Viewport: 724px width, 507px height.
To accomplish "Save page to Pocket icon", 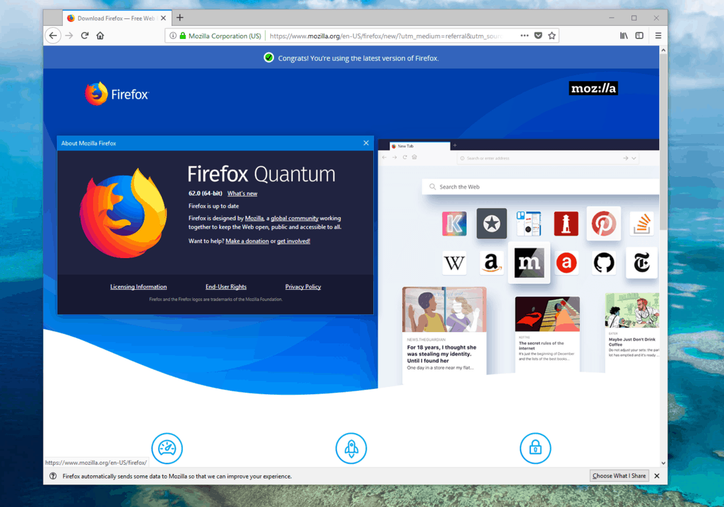I will [538, 36].
